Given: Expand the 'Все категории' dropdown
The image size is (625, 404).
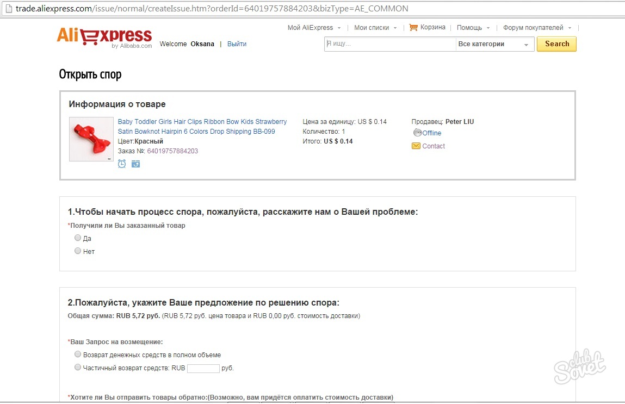Looking at the screenshot, I should 494,45.
